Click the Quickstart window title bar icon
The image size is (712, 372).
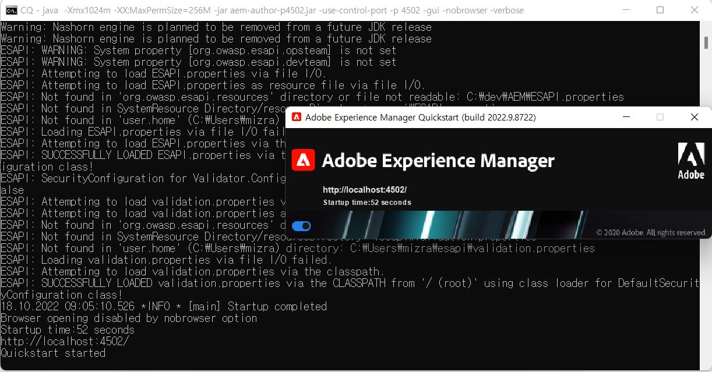(296, 117)
